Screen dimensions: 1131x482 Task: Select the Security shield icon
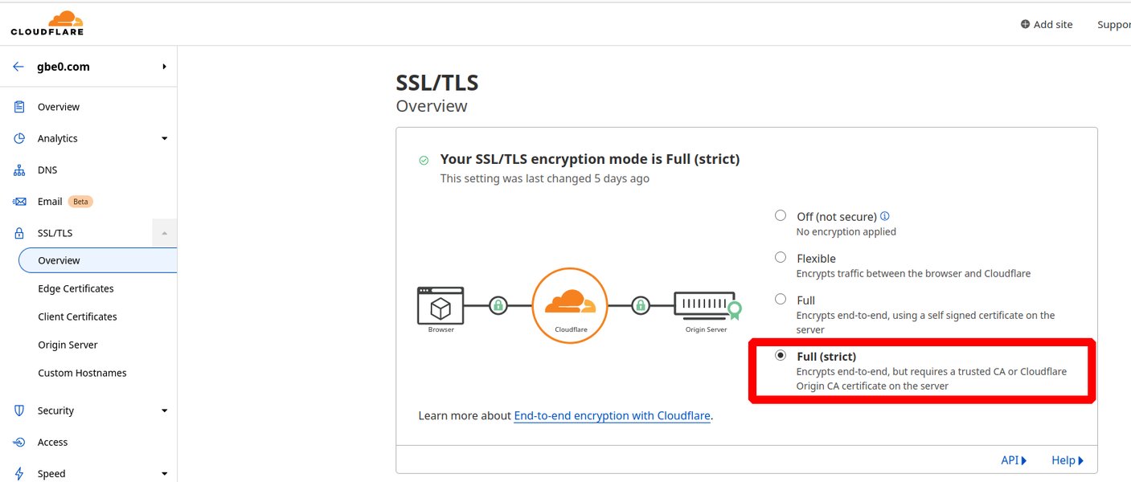click(x=18, y=410)
